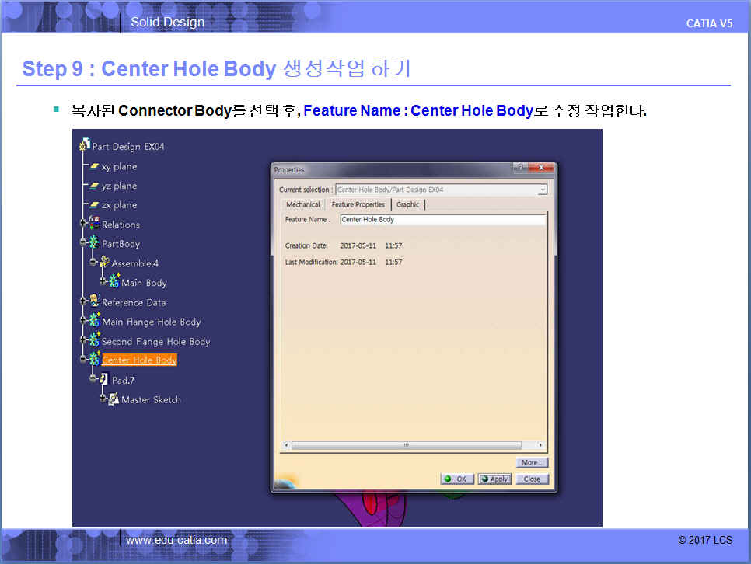Select the xy plane icon in tree
Screen dimensions: 751x564
point(94,167)
